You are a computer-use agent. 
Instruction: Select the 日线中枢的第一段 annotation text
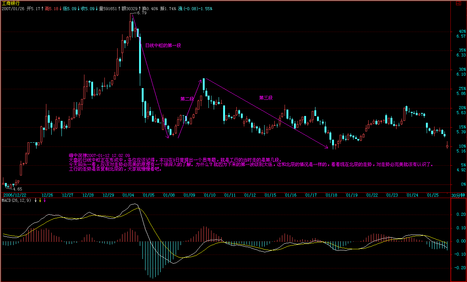pos(163,46)
